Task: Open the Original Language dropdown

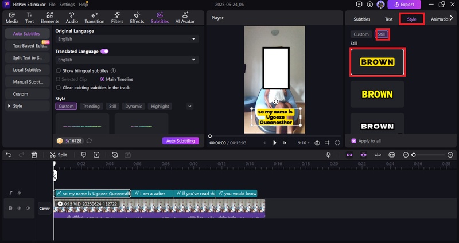Action: tap(127, 39)
